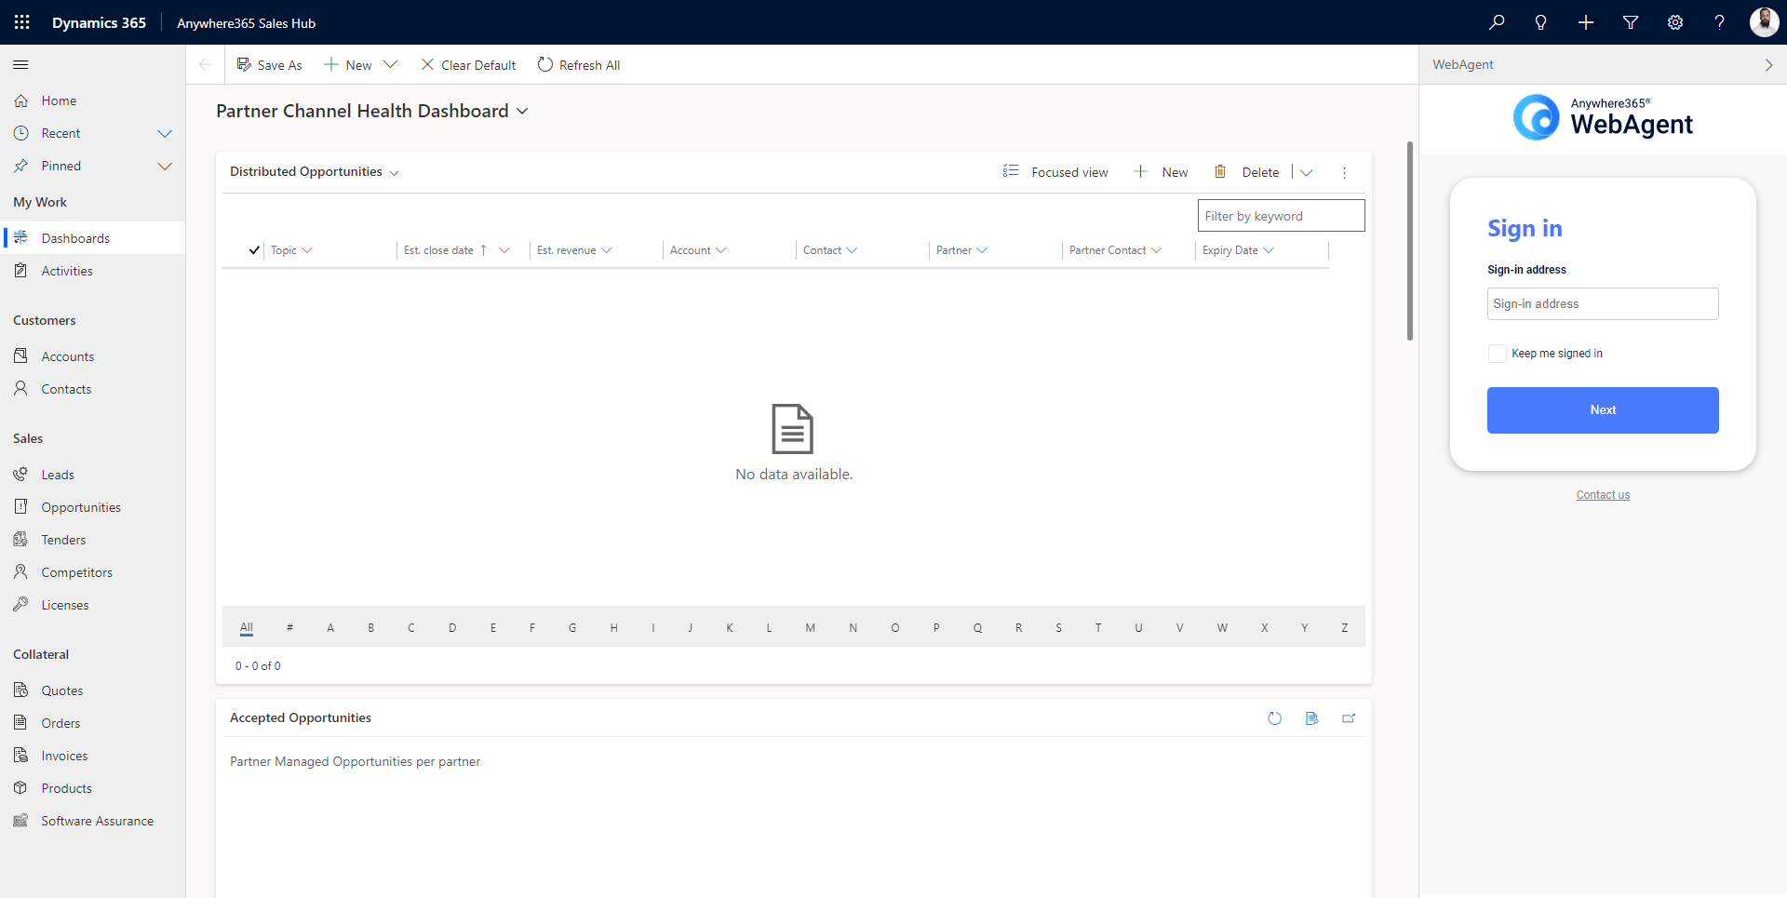Click New in the top command bar

[348, 65]
